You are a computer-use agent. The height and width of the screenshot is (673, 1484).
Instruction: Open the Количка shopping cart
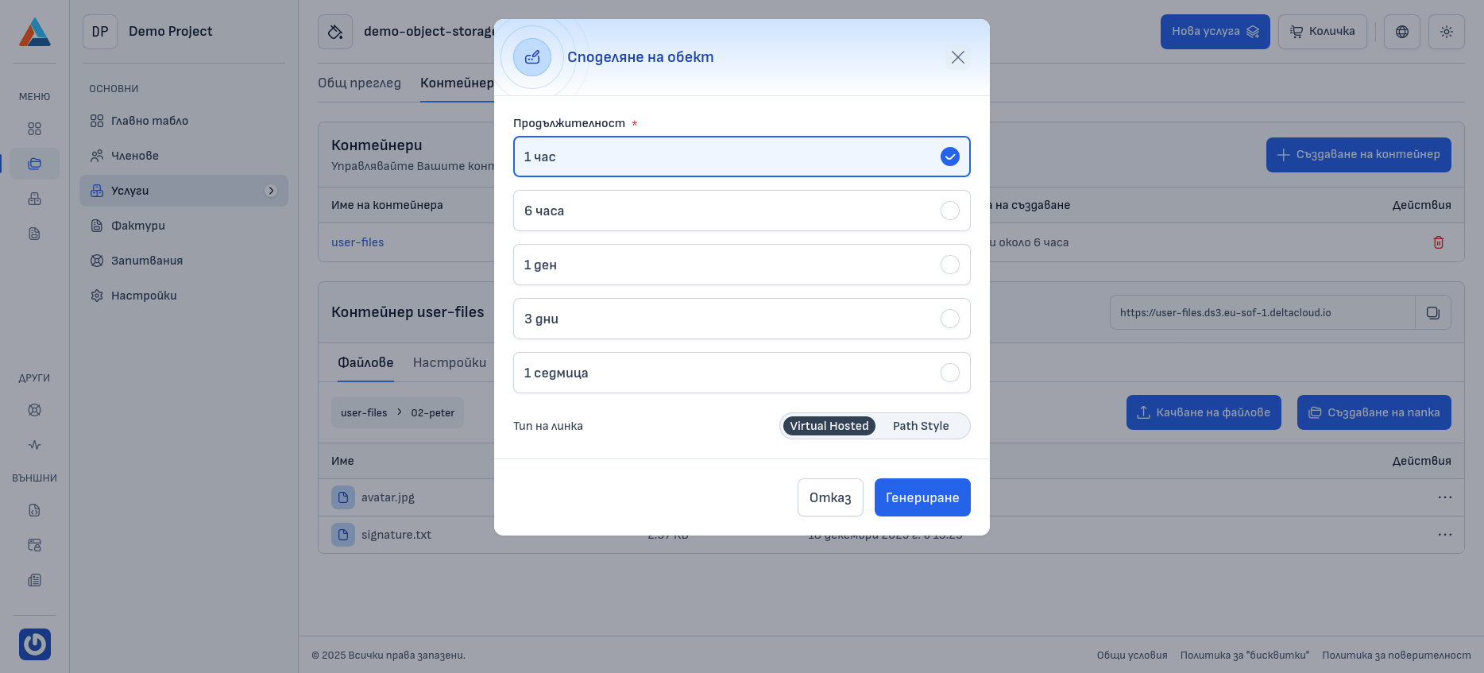[x=1321, y=32]
